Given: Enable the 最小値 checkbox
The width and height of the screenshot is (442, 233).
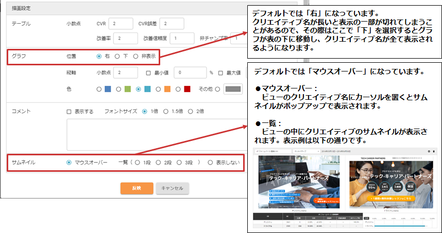Looking at the screenshot, I should pos(148,73).
